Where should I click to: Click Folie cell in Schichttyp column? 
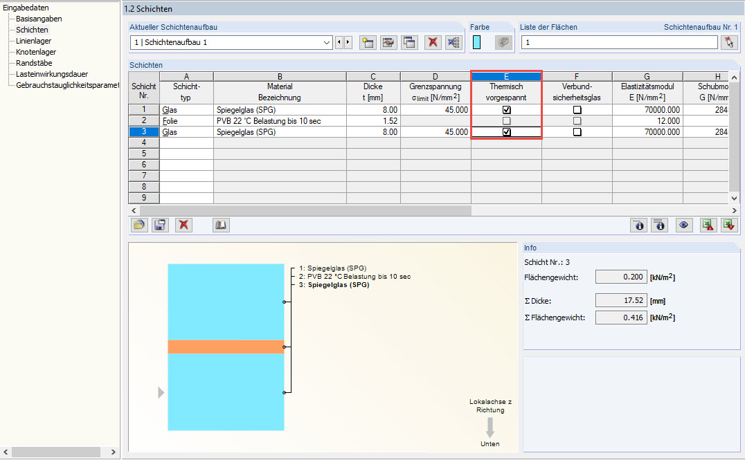pyautogui.click(x=186, y=121)
